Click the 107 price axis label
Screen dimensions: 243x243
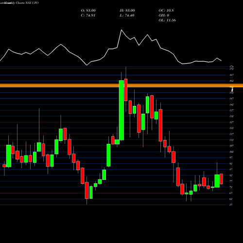(232, 146)
